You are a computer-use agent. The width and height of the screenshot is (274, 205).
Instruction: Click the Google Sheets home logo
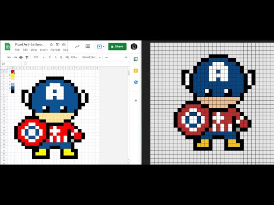[x=7, y=47]
